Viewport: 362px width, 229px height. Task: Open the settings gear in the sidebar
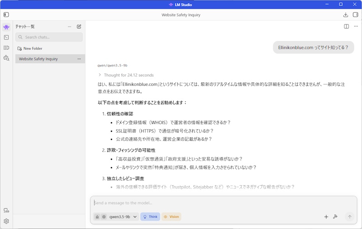6,221
